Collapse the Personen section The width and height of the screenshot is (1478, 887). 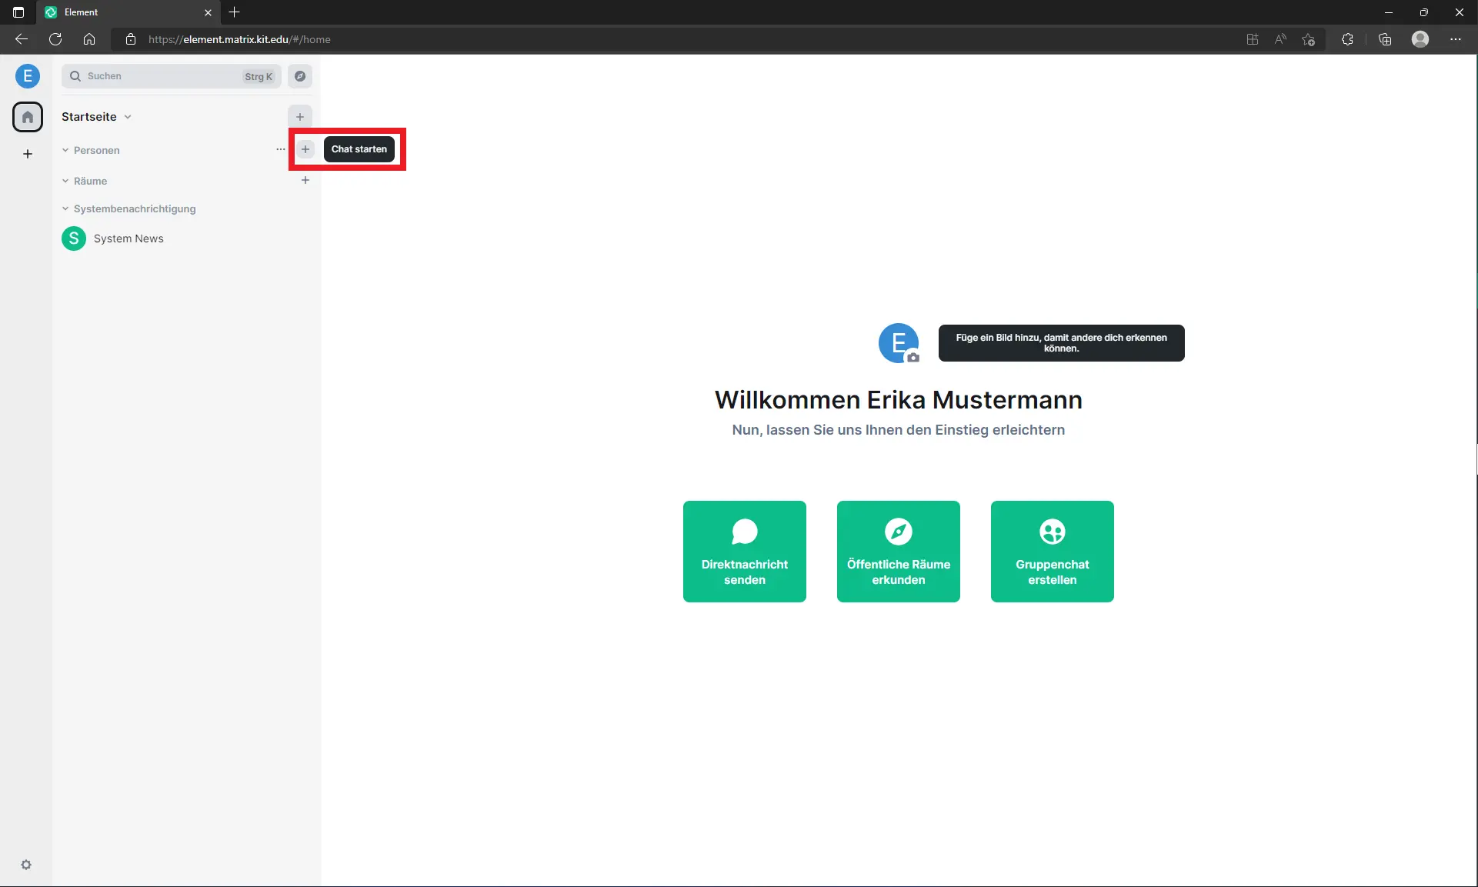(65, 150)
